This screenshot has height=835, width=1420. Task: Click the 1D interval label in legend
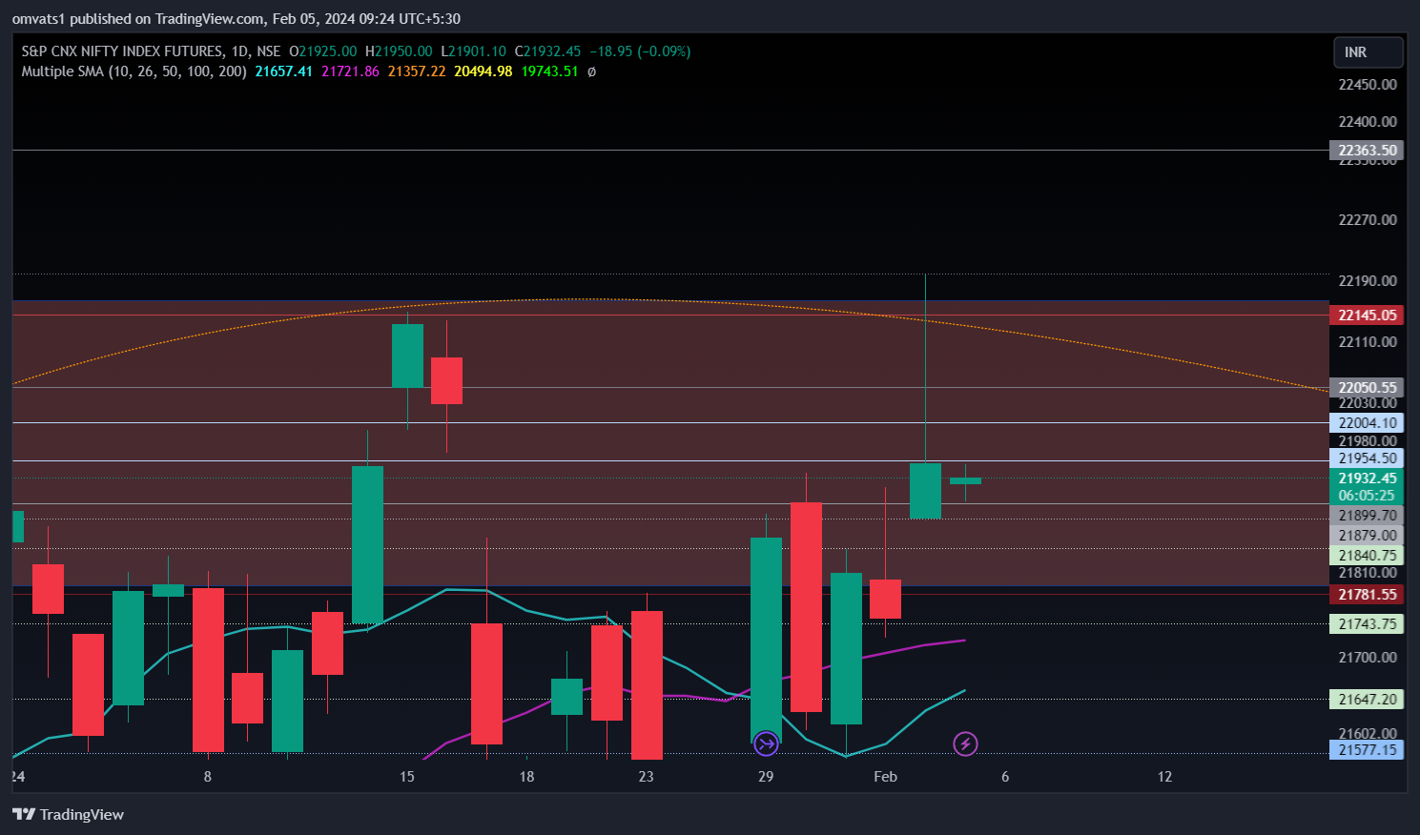coord(240,51)
